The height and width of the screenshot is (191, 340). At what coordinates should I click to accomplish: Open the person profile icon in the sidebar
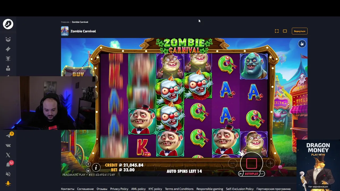click(x=8, y=68)
